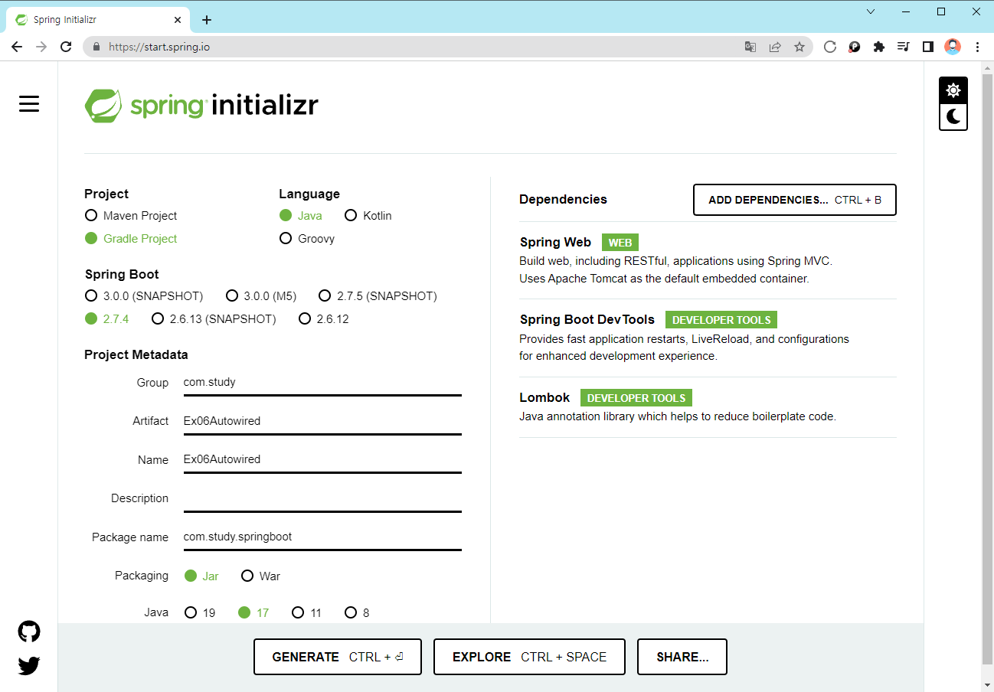
Task: Click the Spring Web dependency entry
Action: point(708,260)
